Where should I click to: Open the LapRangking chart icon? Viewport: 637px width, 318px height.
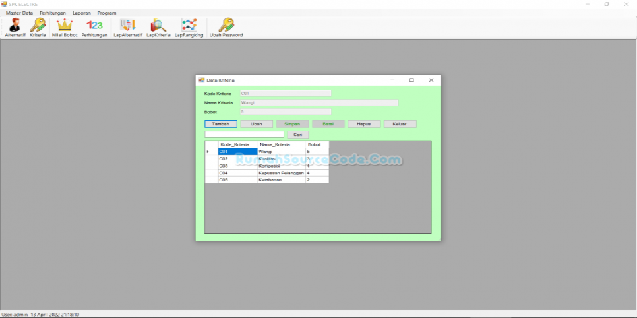pyautogui.click(x=189, y=26)
